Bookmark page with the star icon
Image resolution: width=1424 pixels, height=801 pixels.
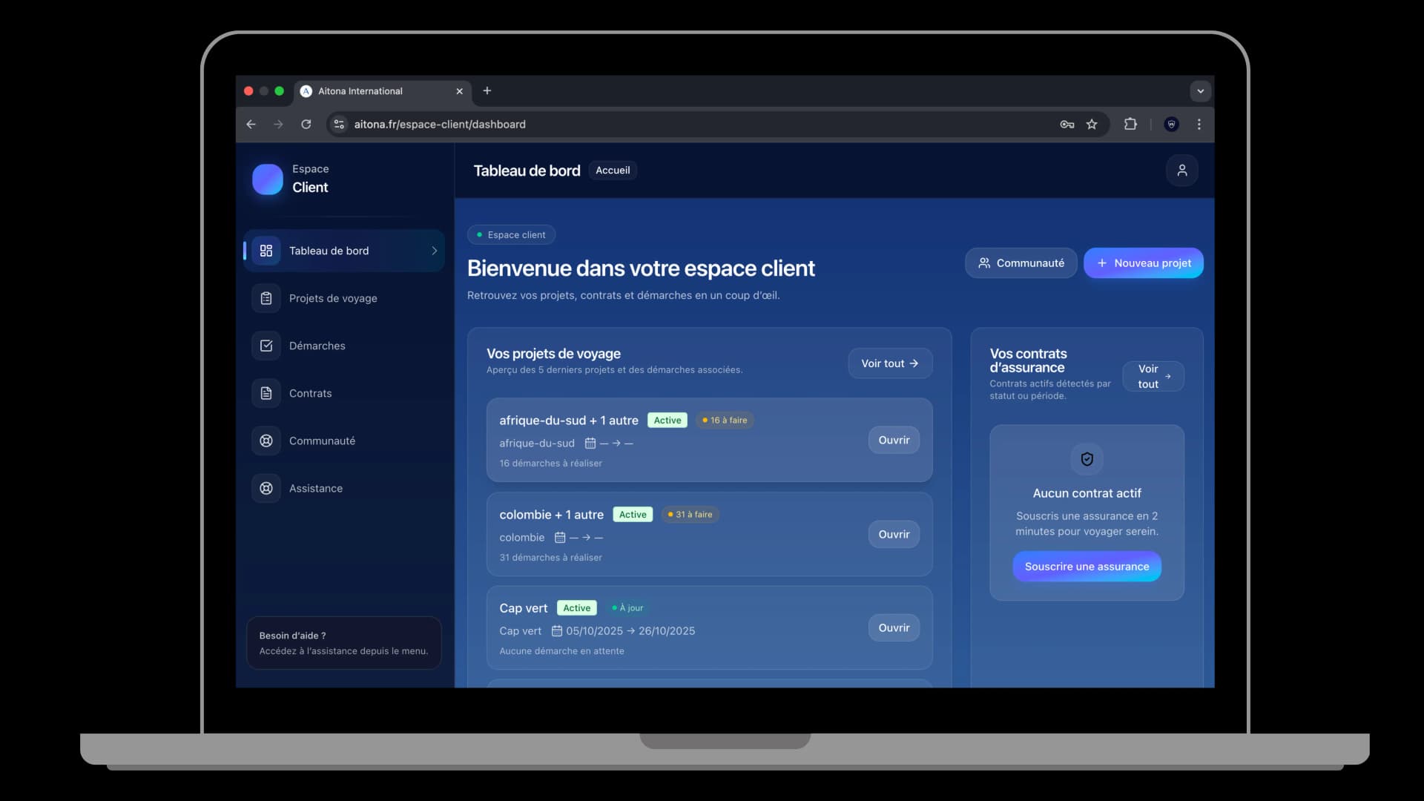(x=1092, y=125)
